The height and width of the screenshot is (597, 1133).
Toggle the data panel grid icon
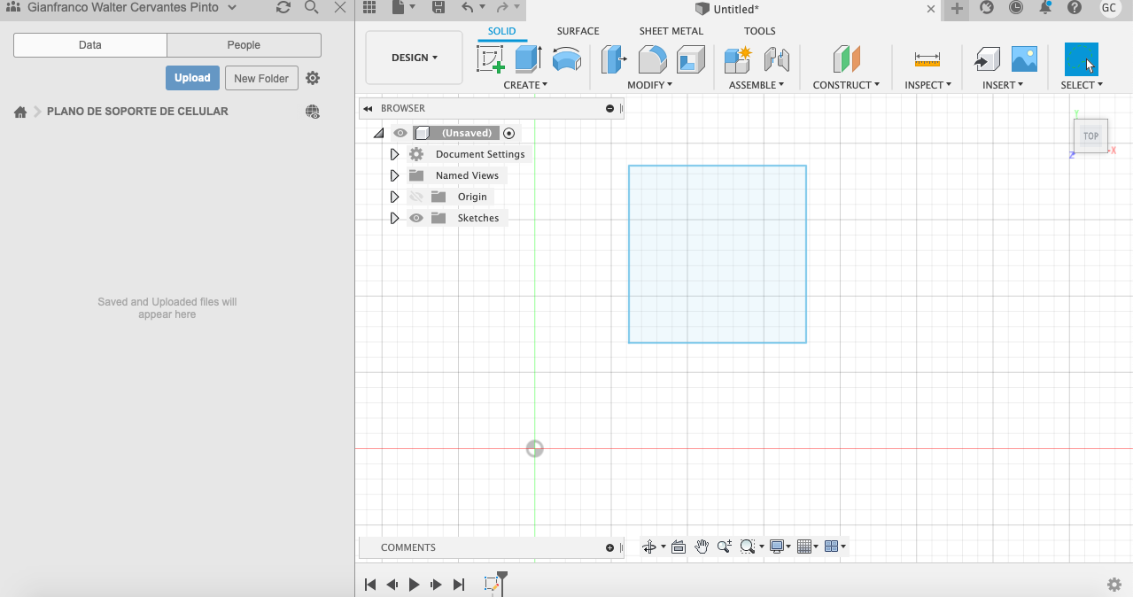click(369, 8)
